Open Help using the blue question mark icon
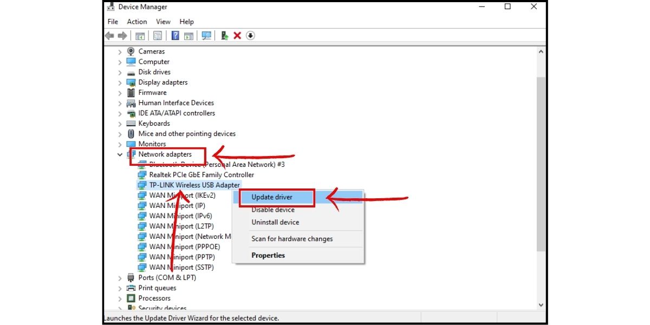 click(x=175, y=35)
